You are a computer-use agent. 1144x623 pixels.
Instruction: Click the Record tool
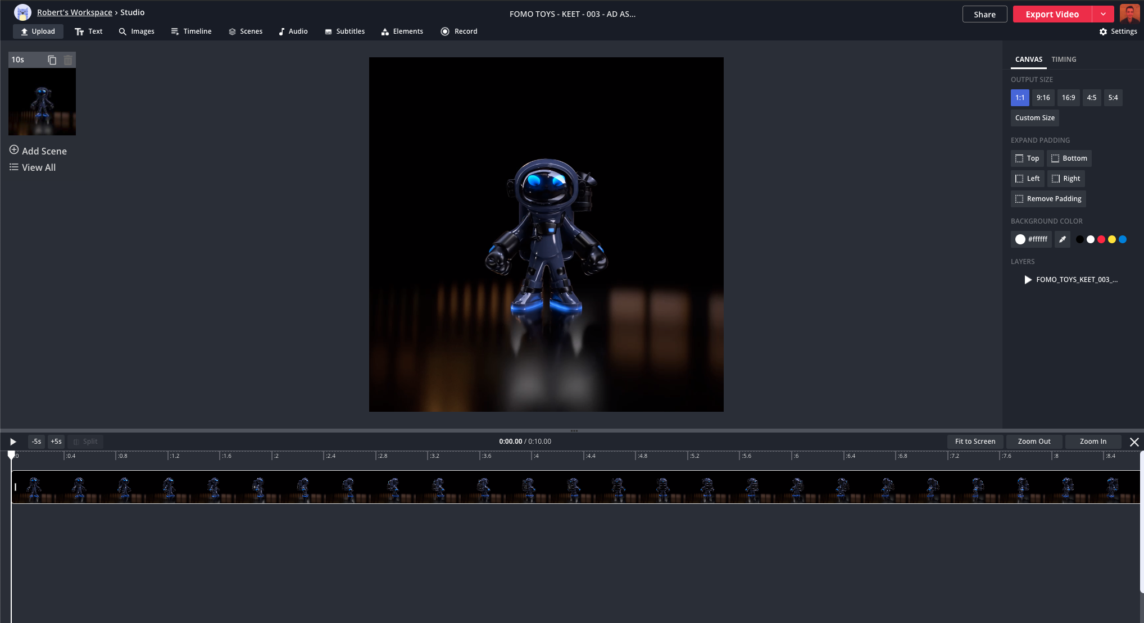pyautogui.click(x=458, y=31)
